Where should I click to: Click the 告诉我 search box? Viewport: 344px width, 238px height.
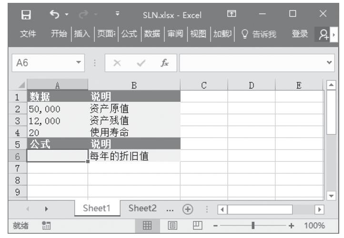[259, 34]
